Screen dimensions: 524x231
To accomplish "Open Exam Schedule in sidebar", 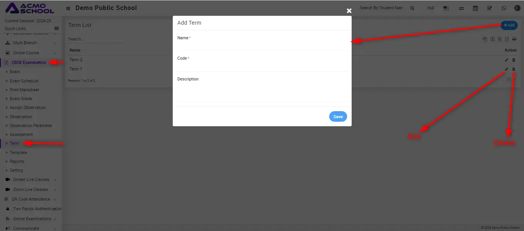I will pos(24,81).
